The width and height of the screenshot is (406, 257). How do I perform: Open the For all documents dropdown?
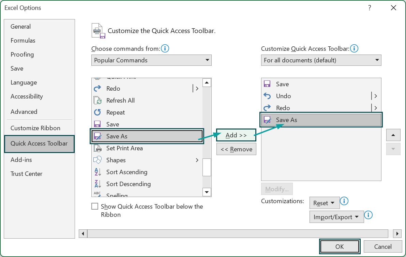pyautogui.click(x=321, y=60)
